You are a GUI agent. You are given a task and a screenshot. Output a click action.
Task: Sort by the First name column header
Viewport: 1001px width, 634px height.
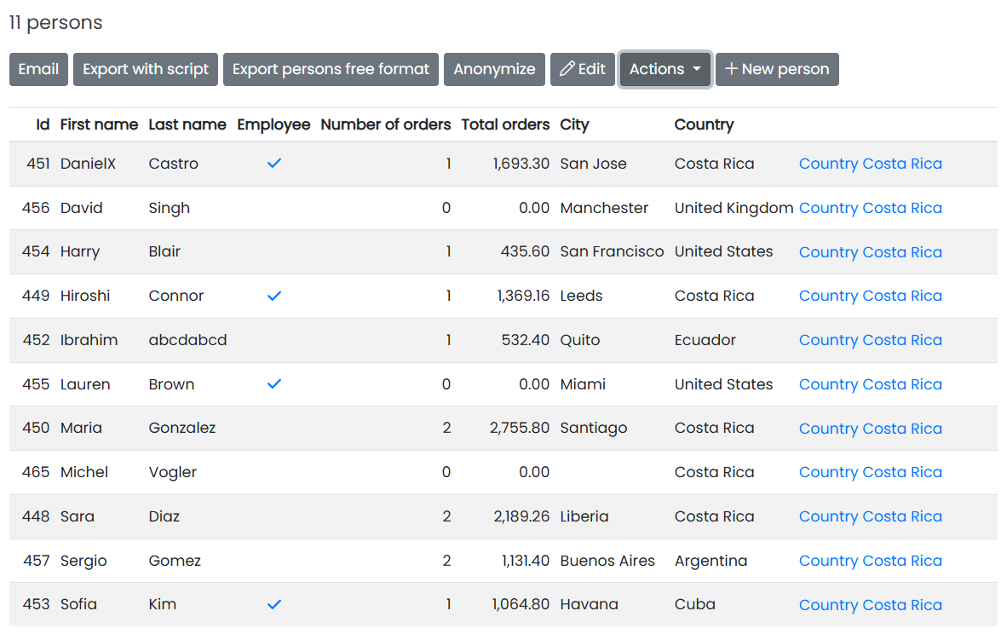point(99,124)
